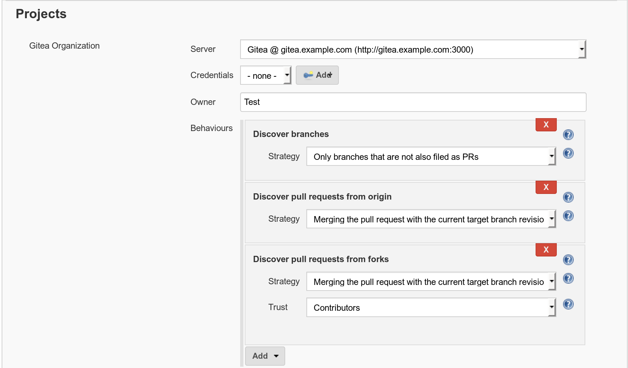Click the Add behaviour button
This screenshot has height=368, width=628.
point(265,356)
